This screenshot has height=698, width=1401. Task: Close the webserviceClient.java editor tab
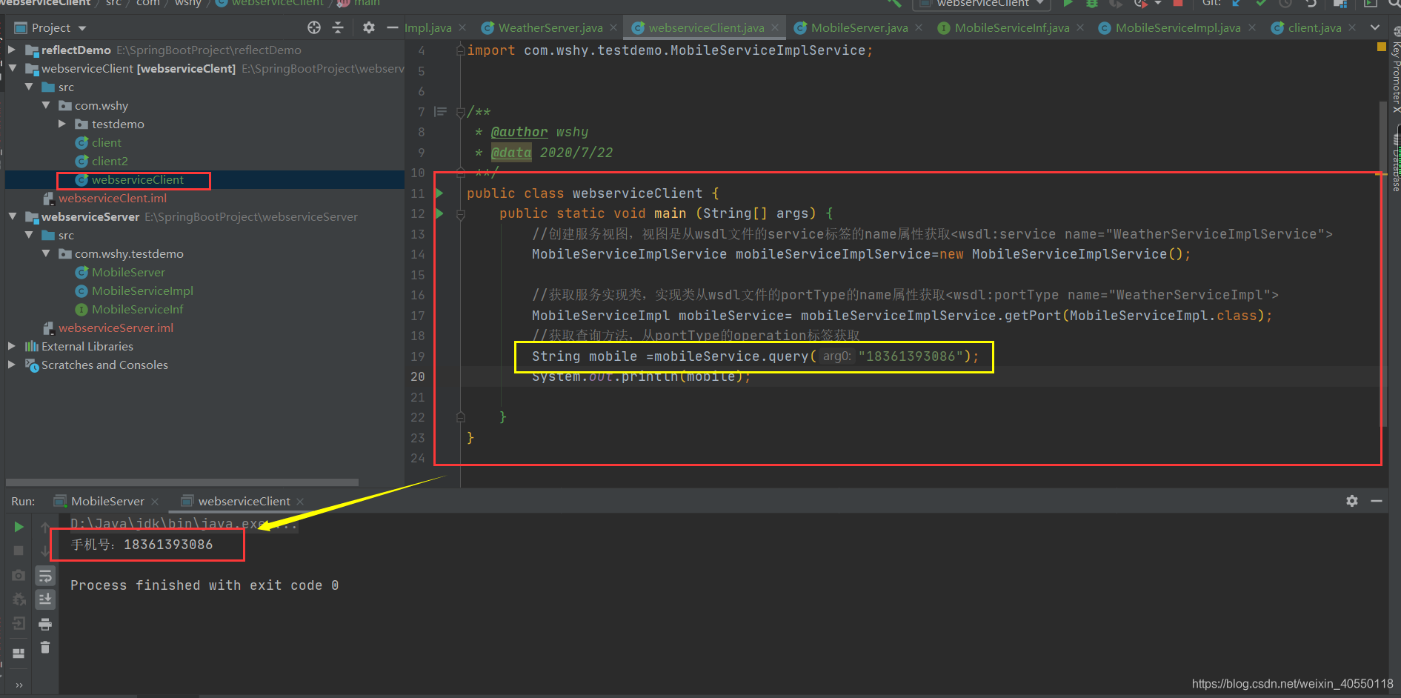point(775,27)
